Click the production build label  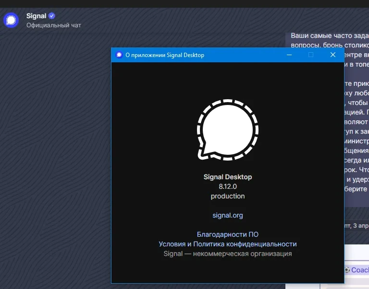pyautogui.click(x=228, y=196)
